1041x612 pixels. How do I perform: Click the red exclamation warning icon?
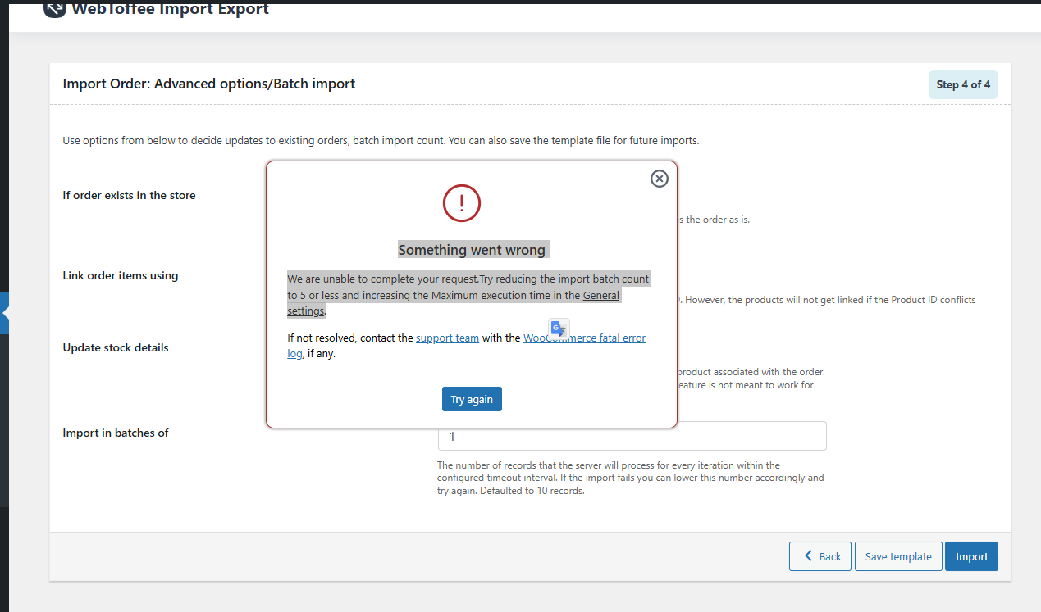point(461,202)
